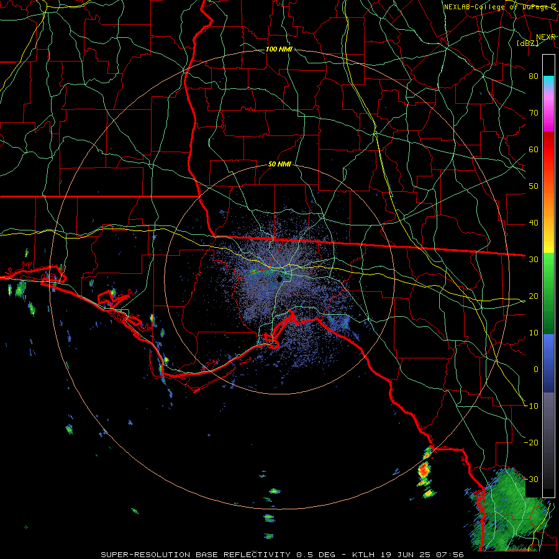Click the 40 value on the dBZ scale
The image size is (559, 559).
[x=534, y=223]
